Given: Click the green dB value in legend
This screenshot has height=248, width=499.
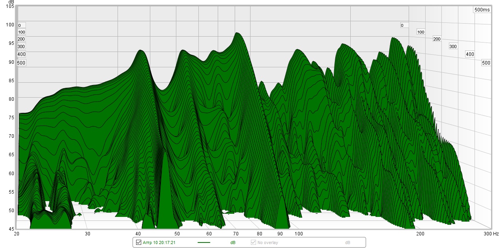Looking at the screenshot, I should click(x=233, y=242).
